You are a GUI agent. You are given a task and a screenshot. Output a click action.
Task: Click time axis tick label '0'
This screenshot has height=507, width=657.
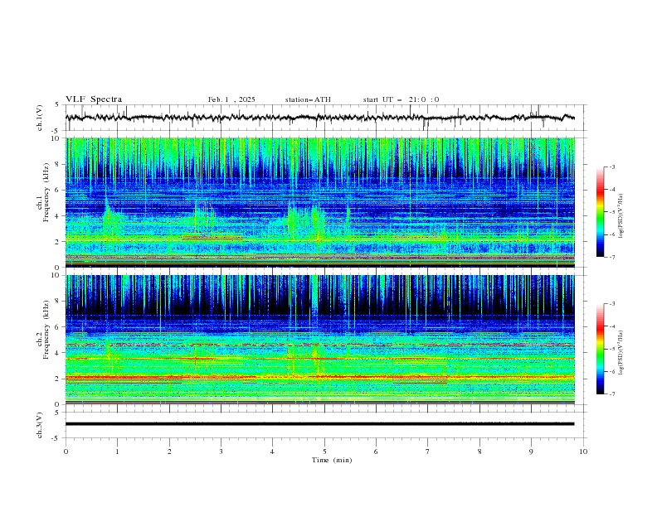(66, 451)
